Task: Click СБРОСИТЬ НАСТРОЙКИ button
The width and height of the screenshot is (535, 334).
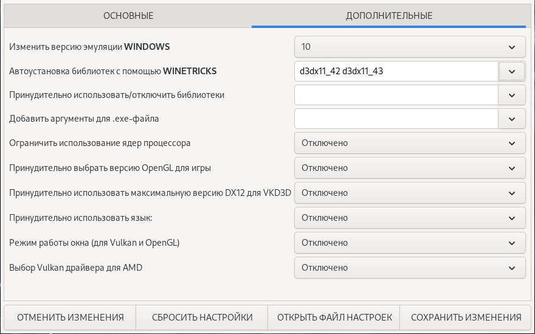Action: click(202, 317)
